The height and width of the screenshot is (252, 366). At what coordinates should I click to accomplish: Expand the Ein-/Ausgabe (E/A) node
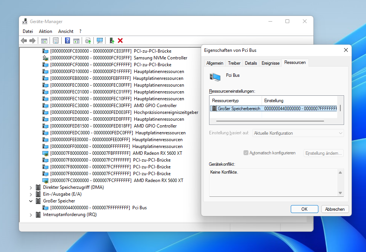pyautogui.click(x=31, y=194)
